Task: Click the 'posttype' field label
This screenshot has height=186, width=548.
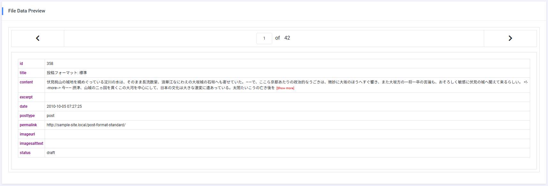Action: [x=27, y=116]
